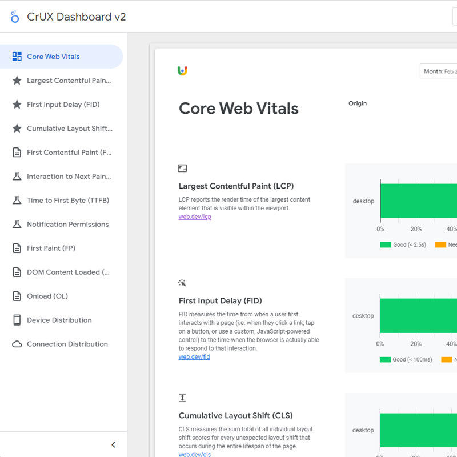Click the green Good (< 100ms) legend swatch
The image size is (457, 457).
pos(385,360)
